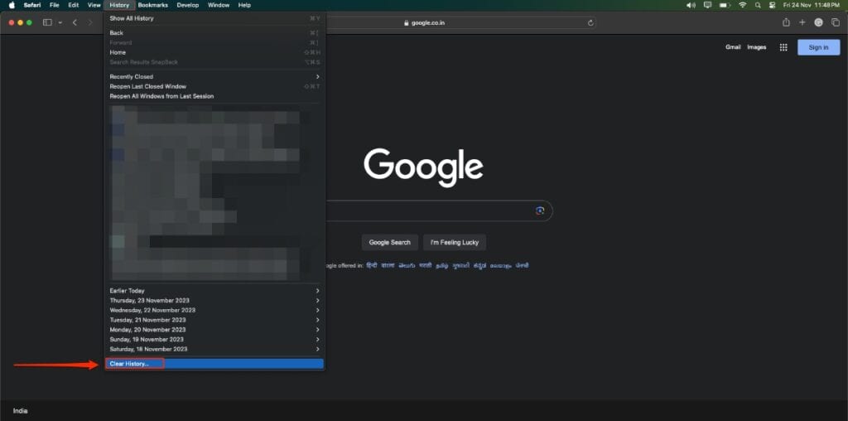Expand Tuesday, 21 November 2023 history
Image resolution: width=848 pixels, height=421 pixels.
point(214,320)
